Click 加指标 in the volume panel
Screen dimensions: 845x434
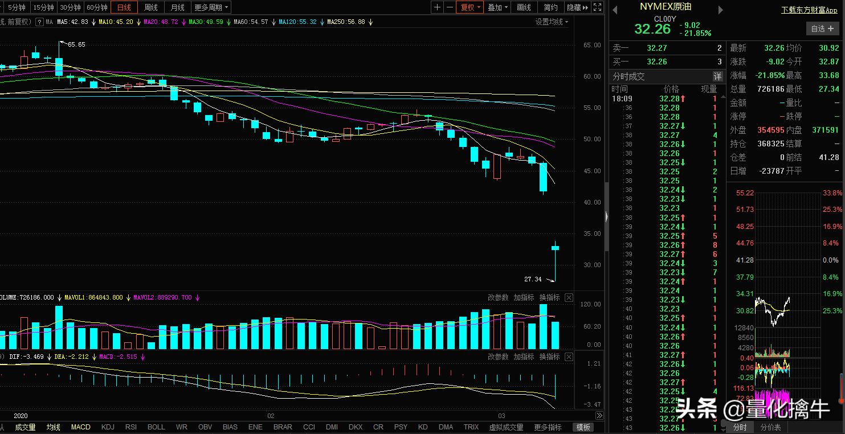coord(524,297)
